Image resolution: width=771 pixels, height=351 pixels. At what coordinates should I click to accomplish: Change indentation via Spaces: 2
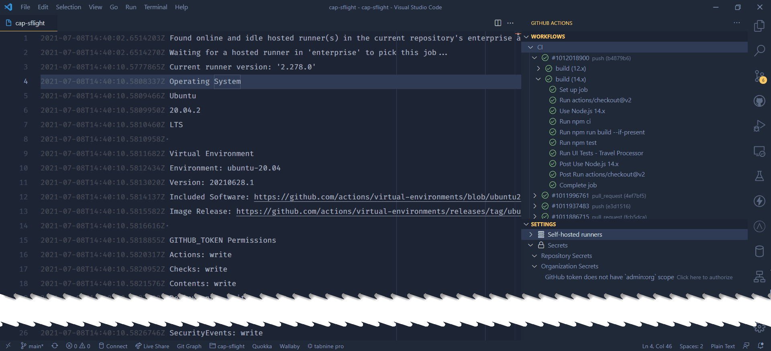coord(691,346)
